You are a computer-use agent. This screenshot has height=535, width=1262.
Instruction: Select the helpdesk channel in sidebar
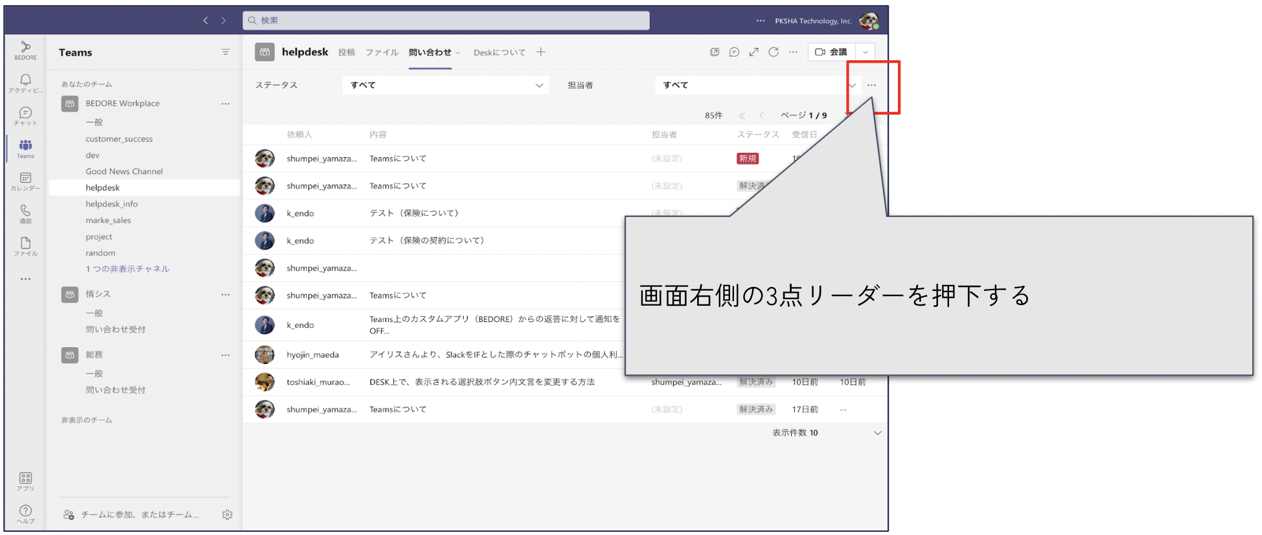click(x=144, y=188)
